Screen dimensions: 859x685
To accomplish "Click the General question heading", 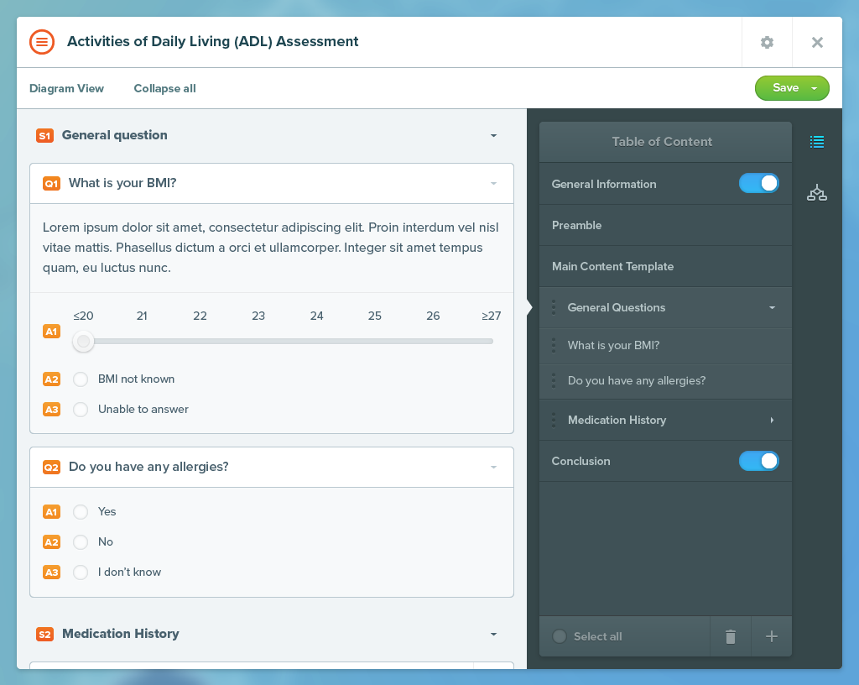I will (114, 135).
